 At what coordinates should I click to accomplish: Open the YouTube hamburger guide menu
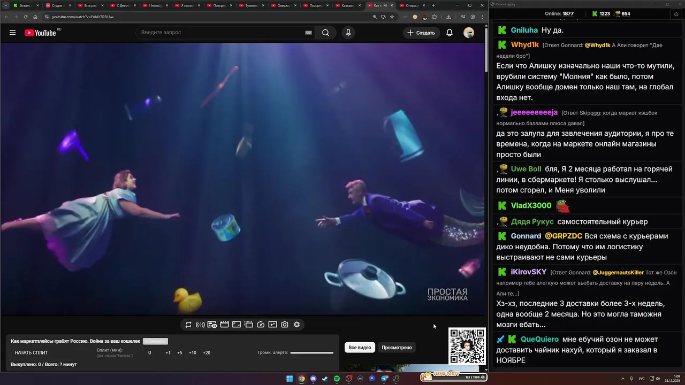pos(12,33)
